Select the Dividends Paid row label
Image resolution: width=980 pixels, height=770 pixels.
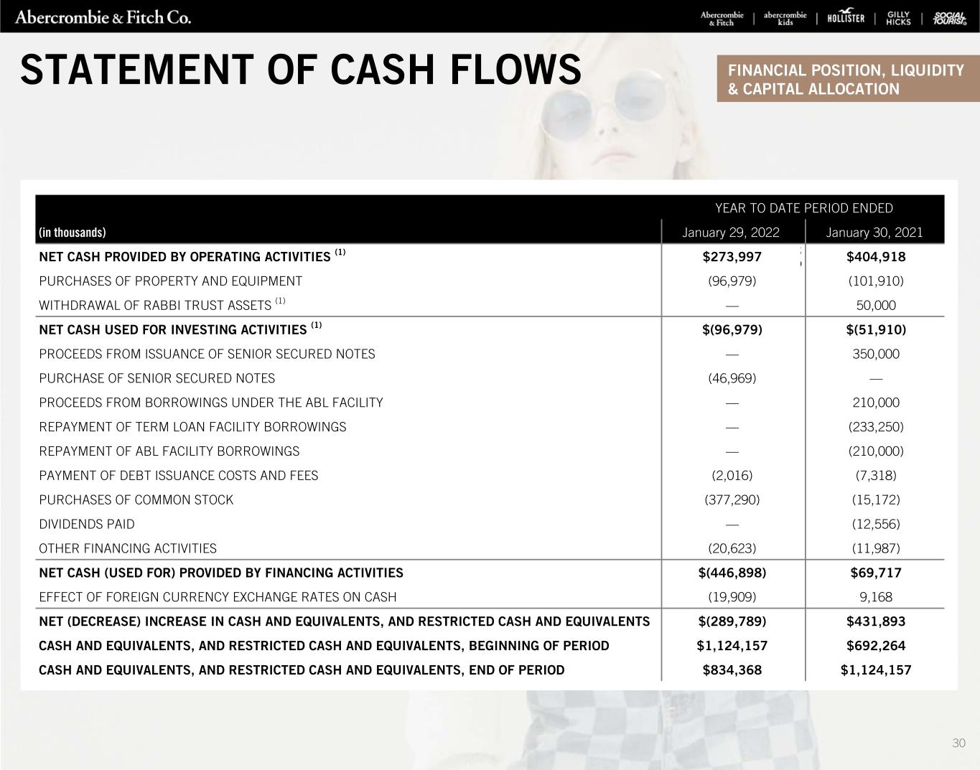click(87, 524)
